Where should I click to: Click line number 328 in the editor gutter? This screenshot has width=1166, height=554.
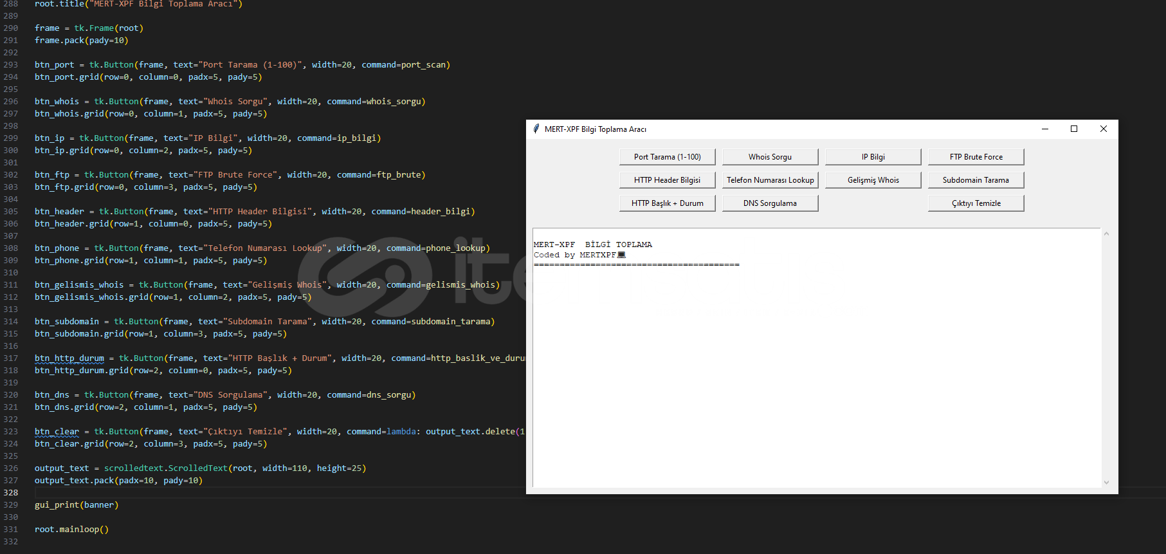point(11,493)
